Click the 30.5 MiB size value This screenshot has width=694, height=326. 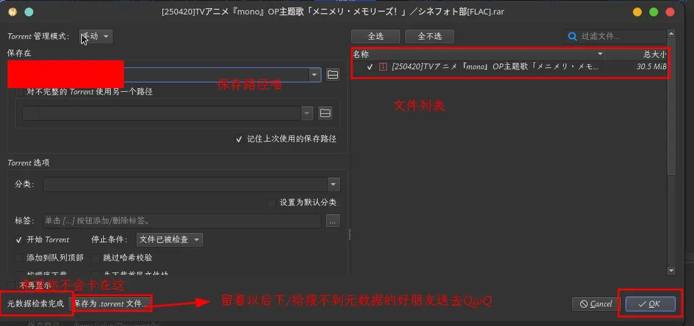pos(651,67)
